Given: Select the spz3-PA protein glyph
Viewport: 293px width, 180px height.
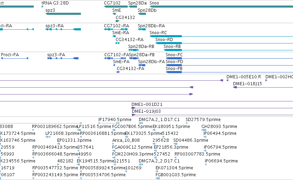Looking at the screenshot, I should click(63, 58).
